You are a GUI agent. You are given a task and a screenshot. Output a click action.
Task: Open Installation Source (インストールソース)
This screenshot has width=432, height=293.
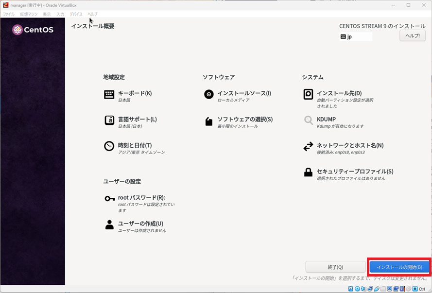pos(237,96)
